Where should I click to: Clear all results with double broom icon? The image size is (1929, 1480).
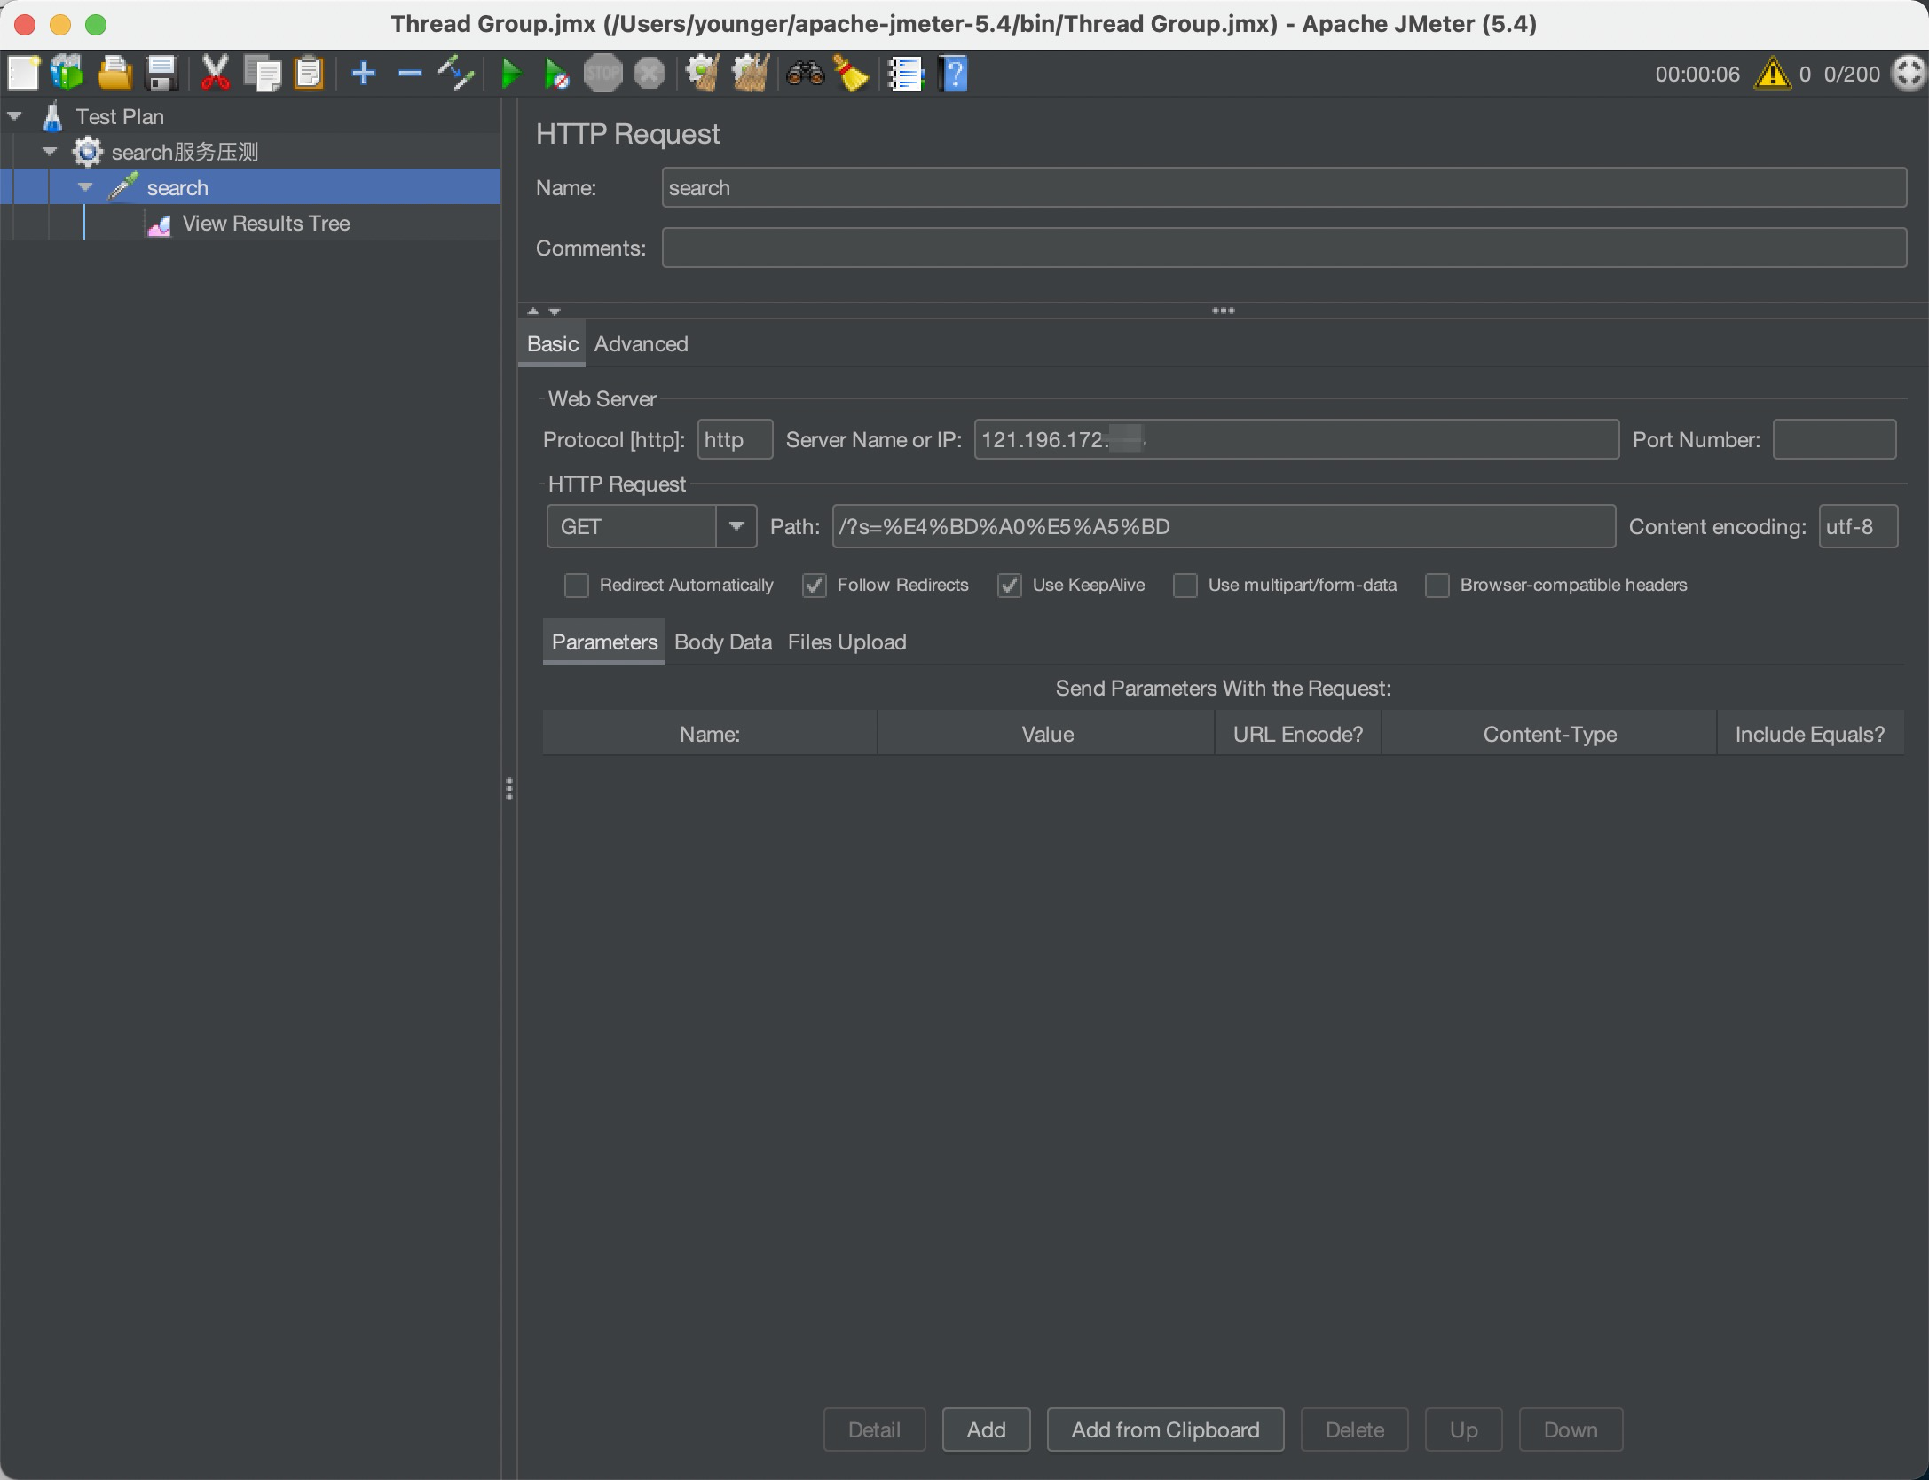[x=751, y=74]
